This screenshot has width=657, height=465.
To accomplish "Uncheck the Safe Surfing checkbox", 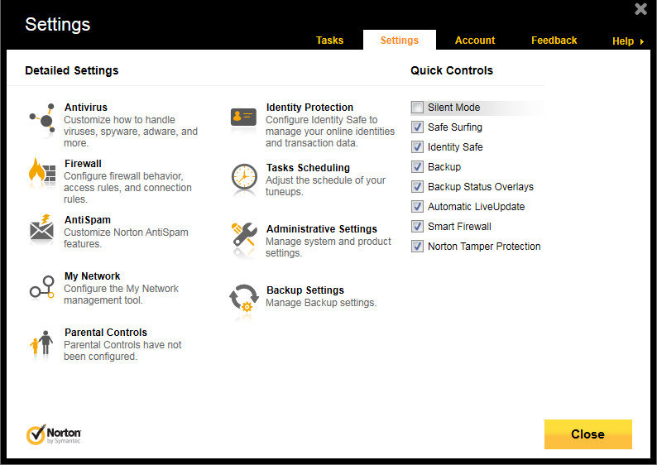I will pos(417,127).
